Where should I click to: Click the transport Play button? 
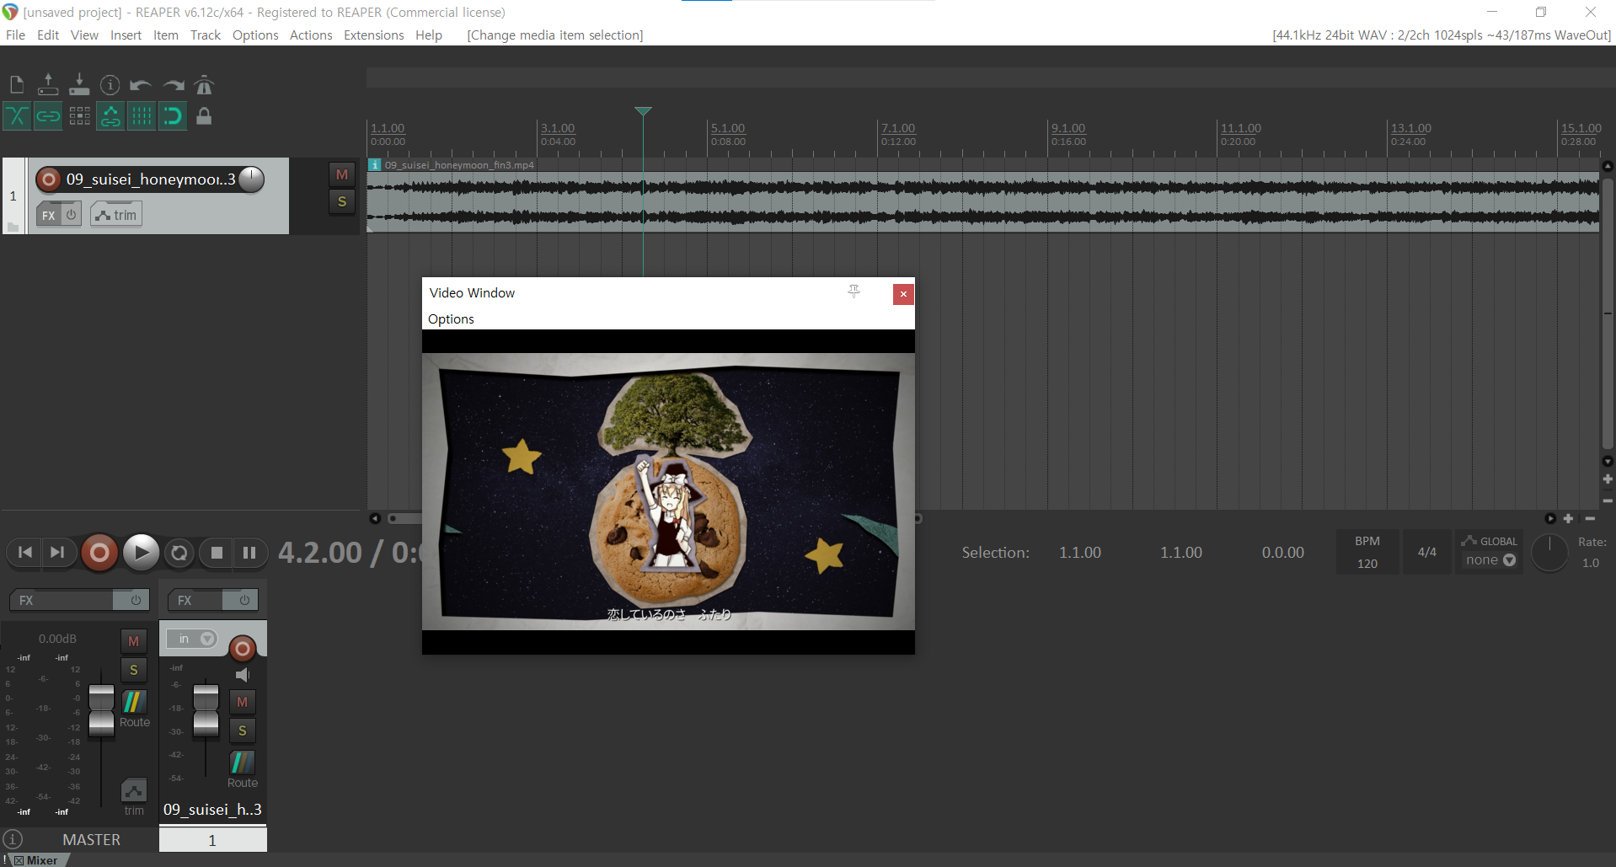[x=141, y=553]
